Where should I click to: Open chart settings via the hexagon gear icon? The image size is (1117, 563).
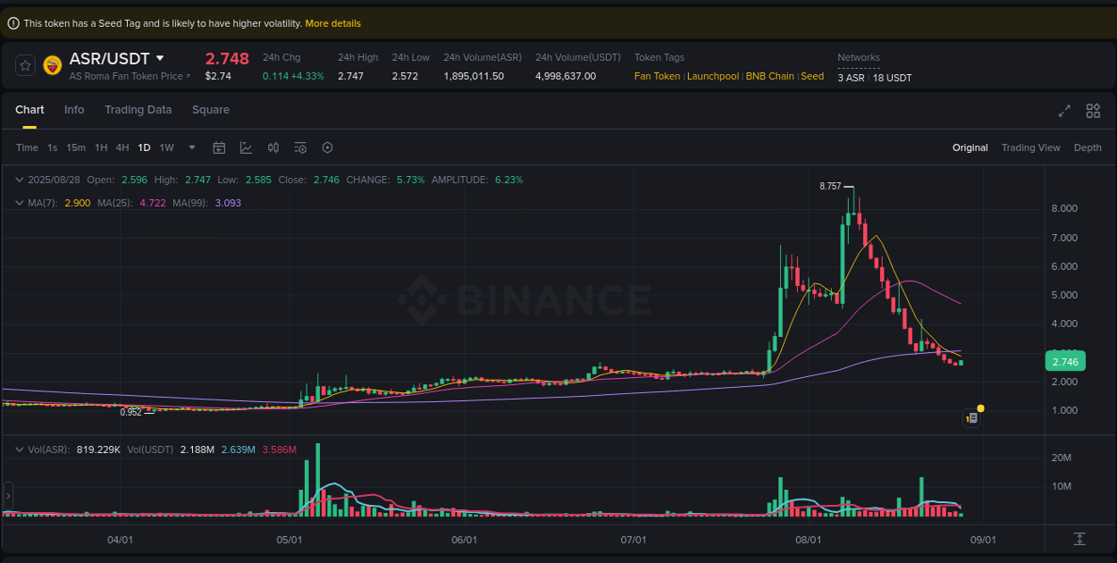pos(327,147)
